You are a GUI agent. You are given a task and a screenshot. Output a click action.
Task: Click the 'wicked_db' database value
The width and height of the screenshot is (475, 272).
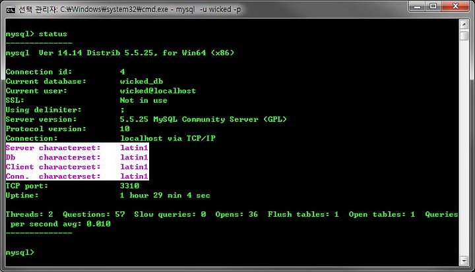coord(141,81)
